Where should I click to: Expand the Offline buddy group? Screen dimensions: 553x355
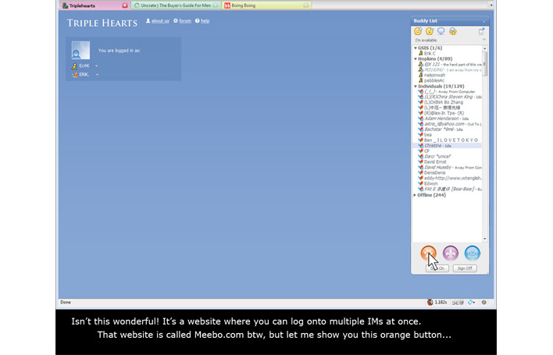pos(416,195)
